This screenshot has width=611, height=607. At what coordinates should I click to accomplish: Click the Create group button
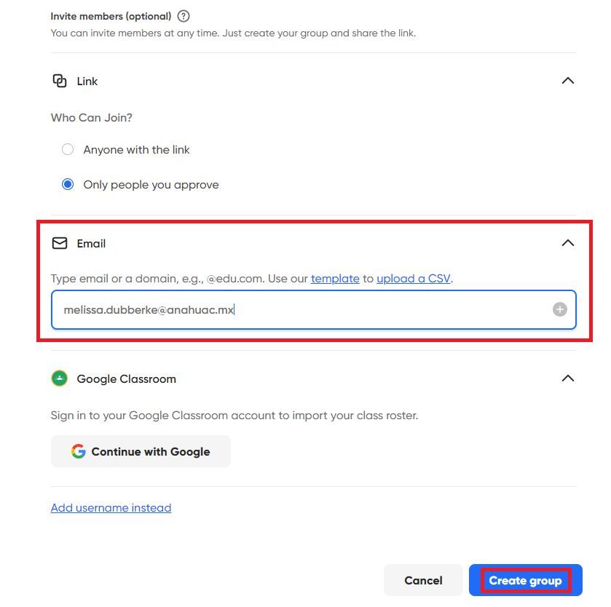tap(525, 581)
